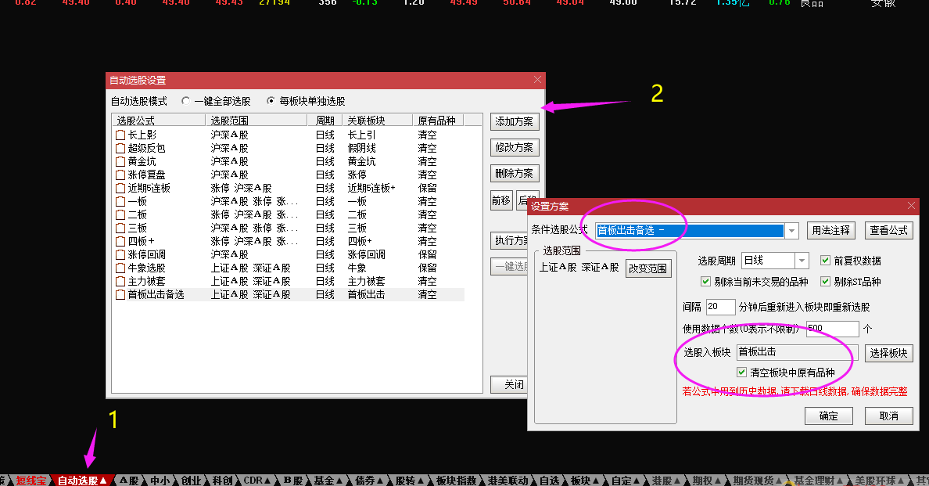Screen dimensions: 929x486
Task: Expand 基金 tab menu
Action: coord(339,481)
